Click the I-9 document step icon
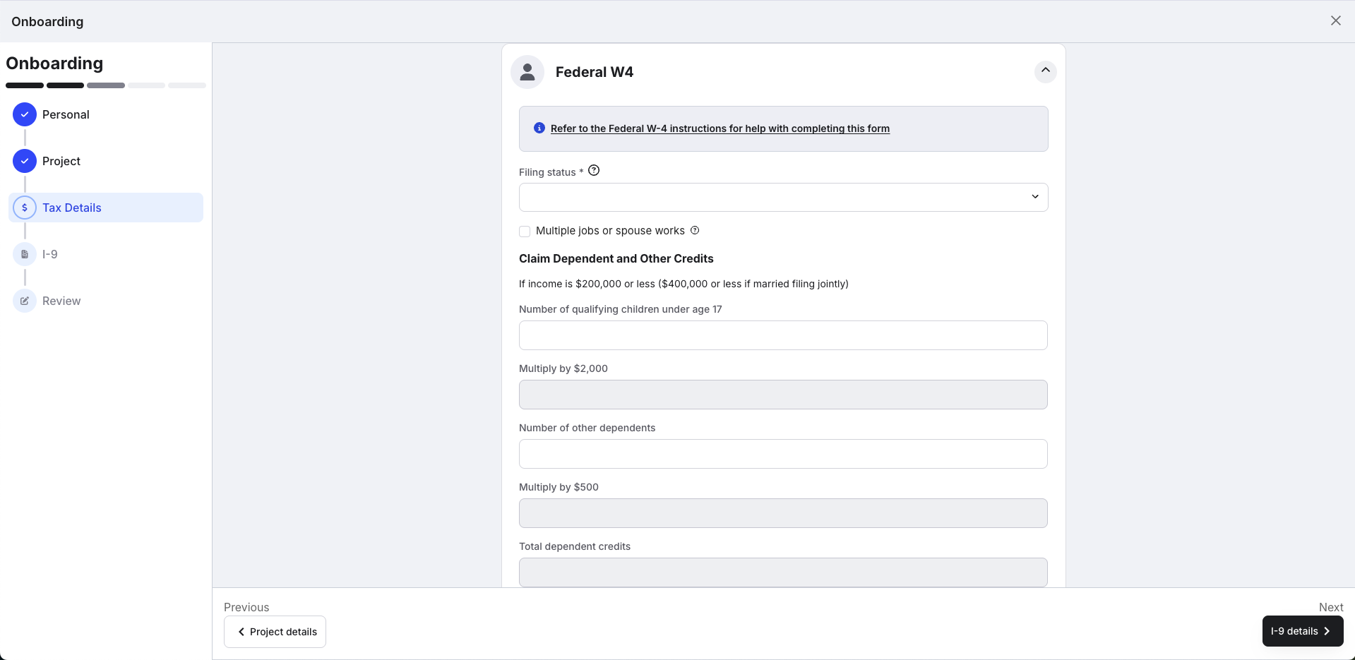 [x=25, y=254]
